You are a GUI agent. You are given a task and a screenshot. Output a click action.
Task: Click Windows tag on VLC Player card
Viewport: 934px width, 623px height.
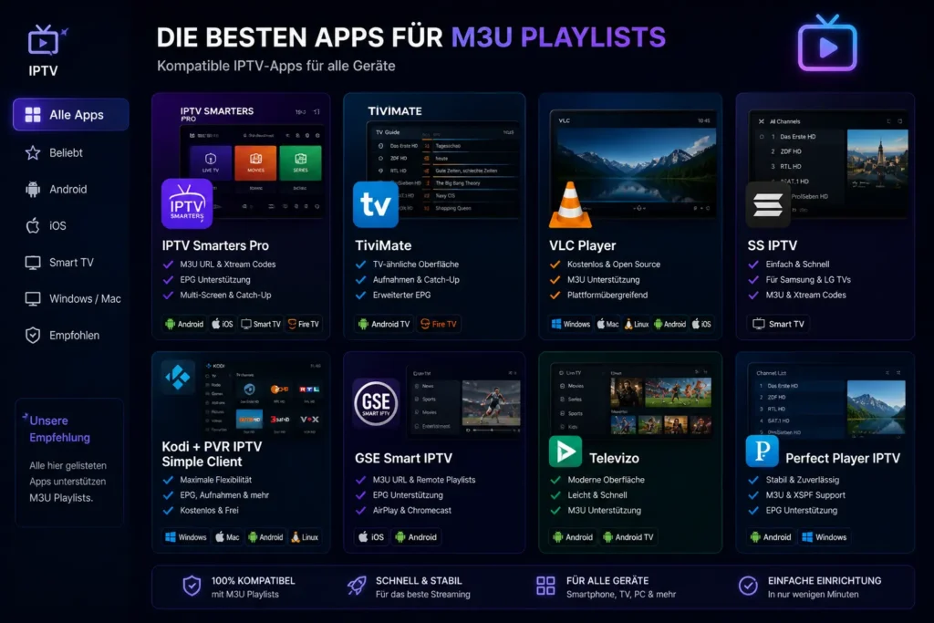(570, 324)
